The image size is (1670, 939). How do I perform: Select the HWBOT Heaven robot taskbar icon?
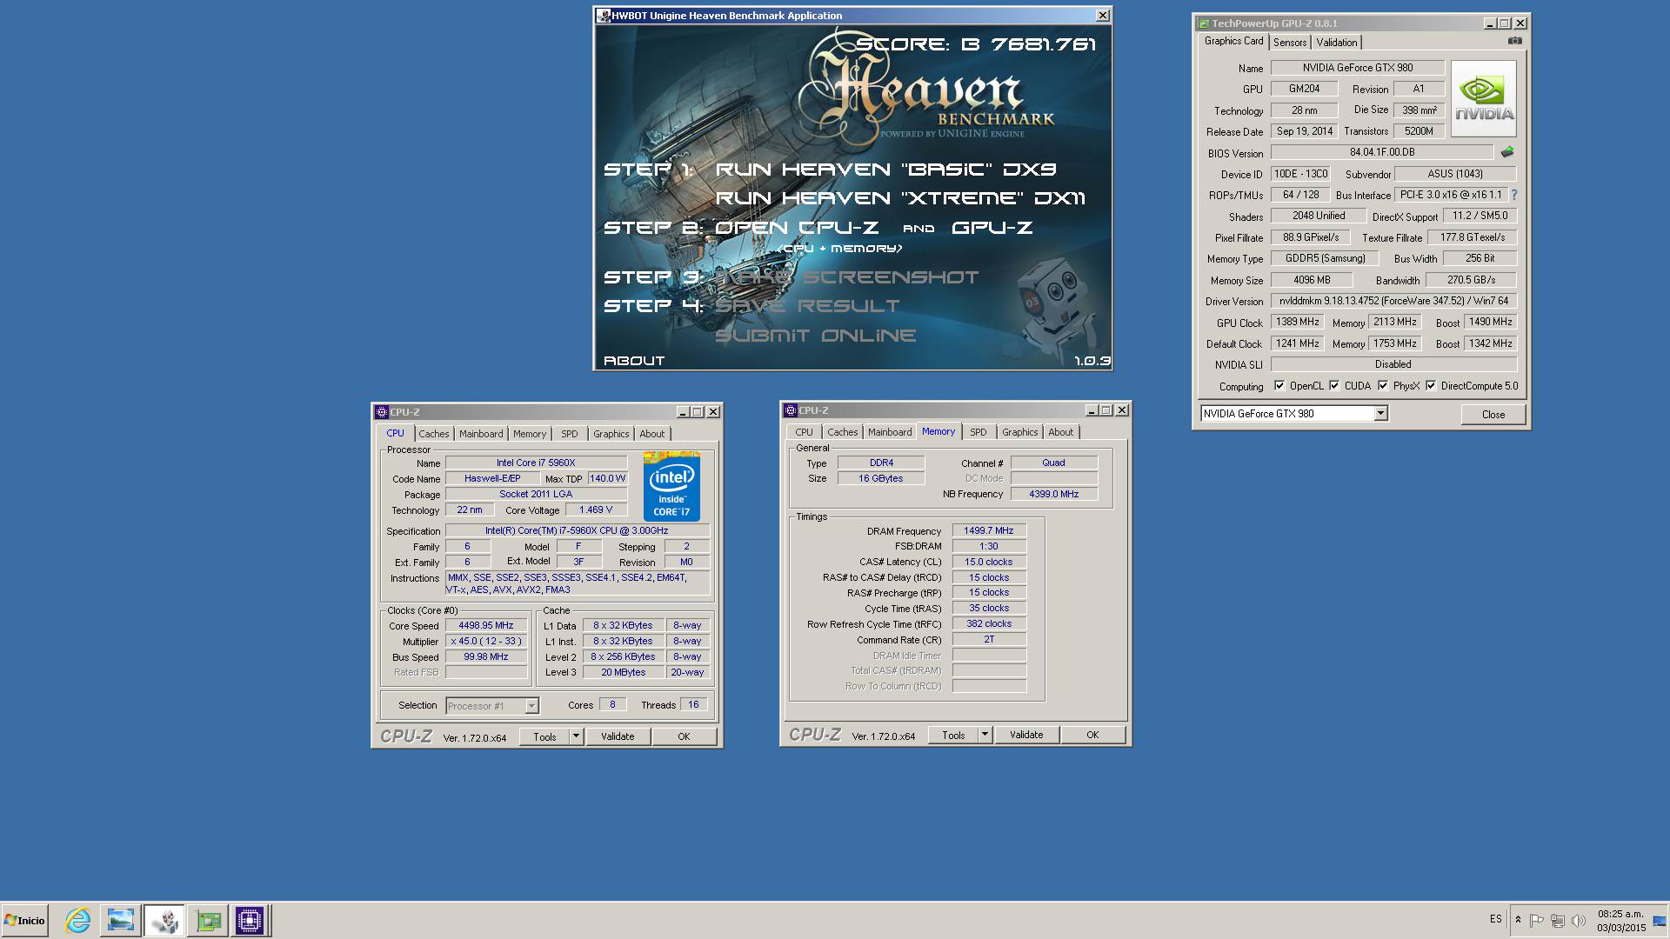click(x=164, y=920)
